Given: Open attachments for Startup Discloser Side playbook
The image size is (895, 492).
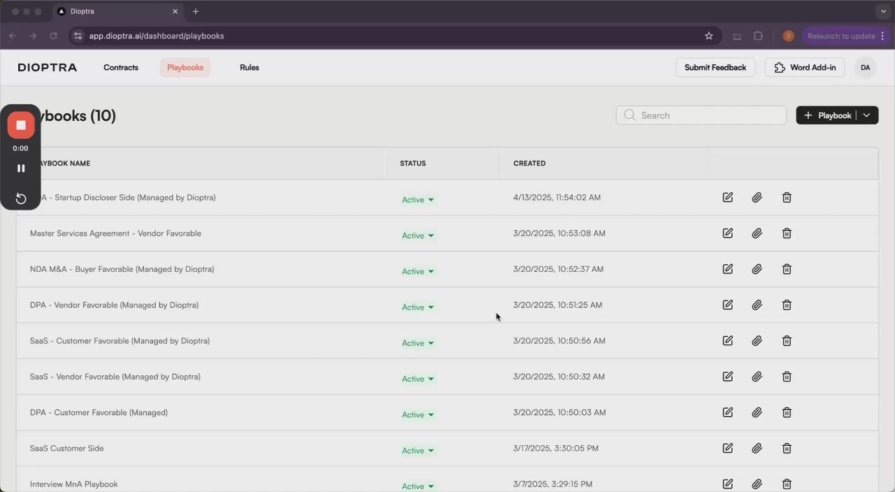Looking at the screenshot, I should [x=757, y=198].
